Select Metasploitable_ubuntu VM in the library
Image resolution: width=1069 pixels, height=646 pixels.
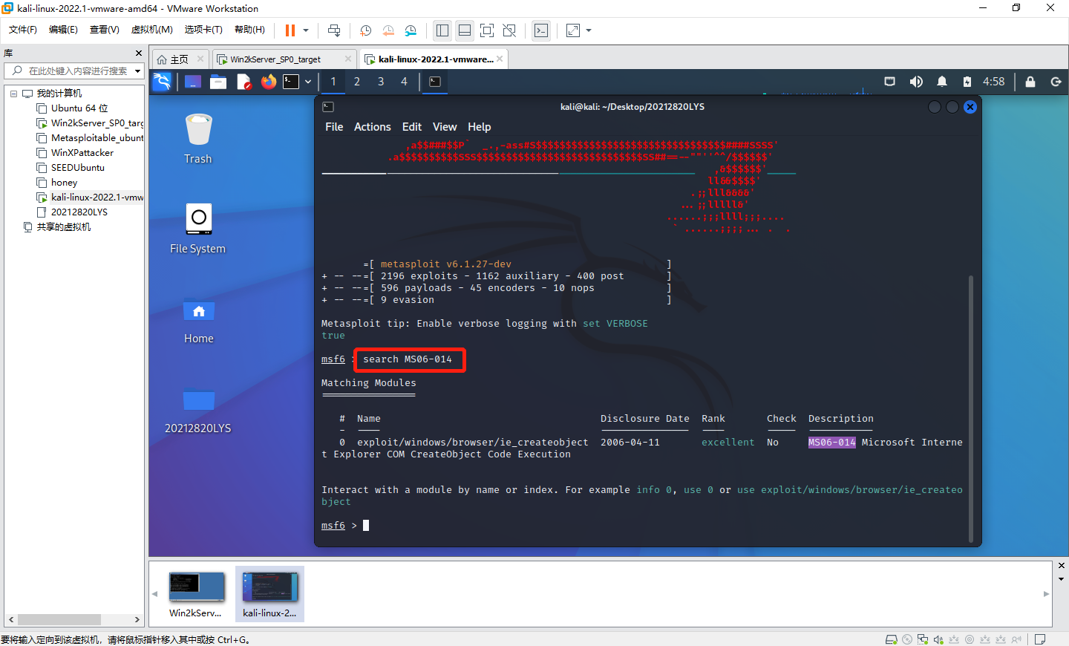pos(97,138)
